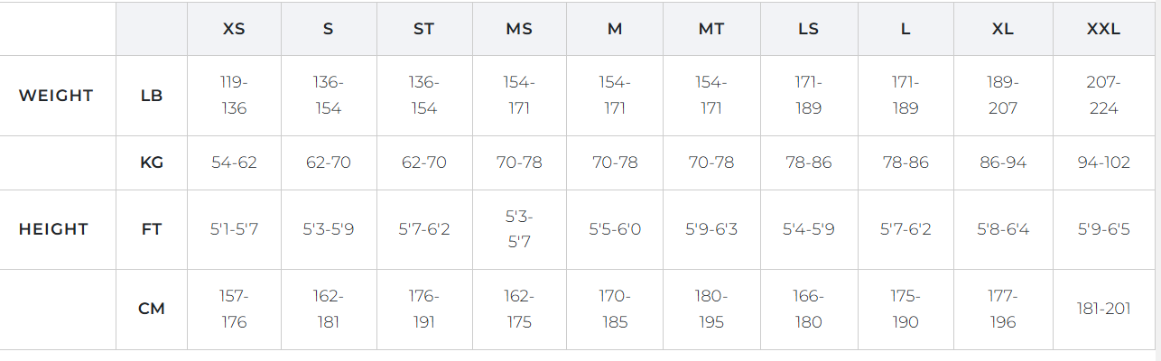Click the WEIGHT row label
This screenshot has height=361, width=1161.
56,96
